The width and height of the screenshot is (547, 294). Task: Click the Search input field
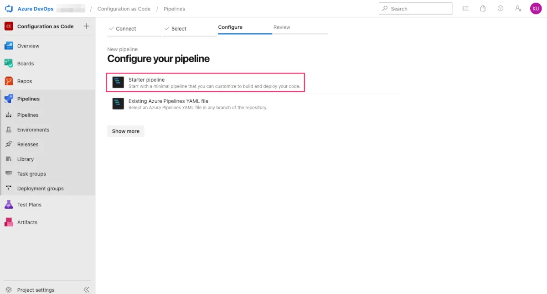[x=419, y=9]
